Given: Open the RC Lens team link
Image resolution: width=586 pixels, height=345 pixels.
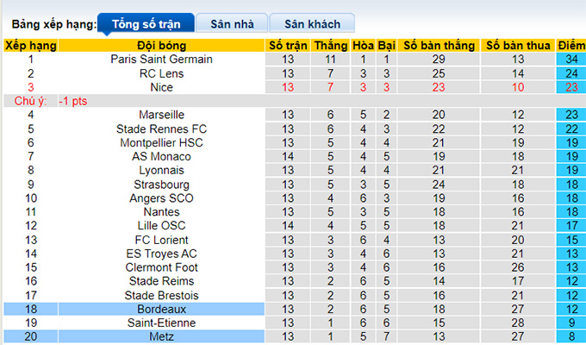Looking at the screenshot, I should pyautogui.click(x=161, y=73).
